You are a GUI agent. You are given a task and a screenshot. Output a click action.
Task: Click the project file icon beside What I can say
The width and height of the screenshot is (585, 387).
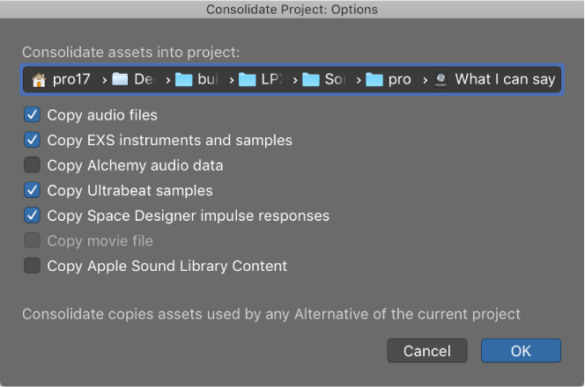pos(441,80)
